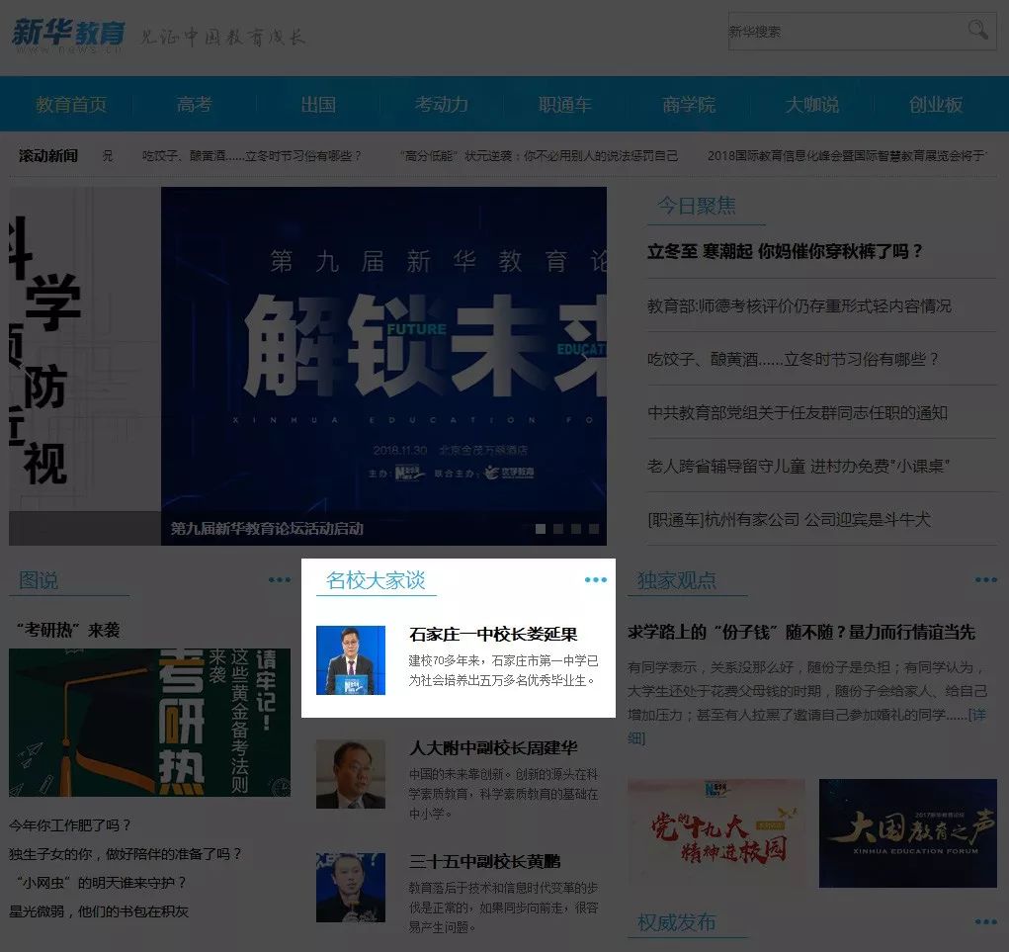Open 人大附中副校长周建华 portrait thumbnail
This screenshot has width=1009, height=952.
[x=351, y=774]
